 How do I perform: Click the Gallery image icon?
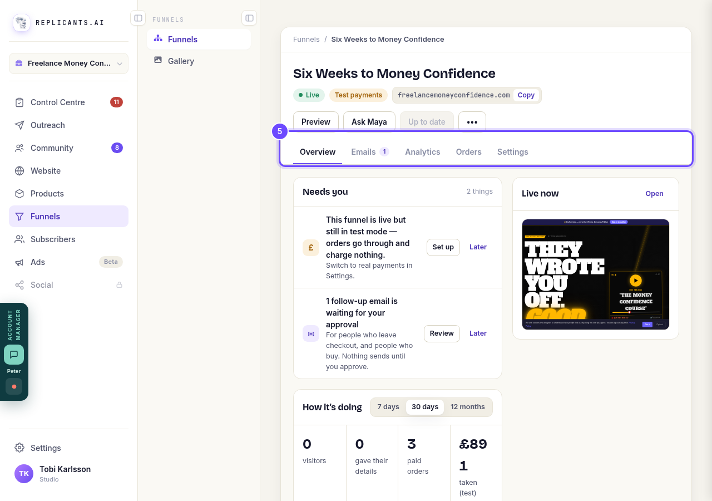[x=158, y=60]
